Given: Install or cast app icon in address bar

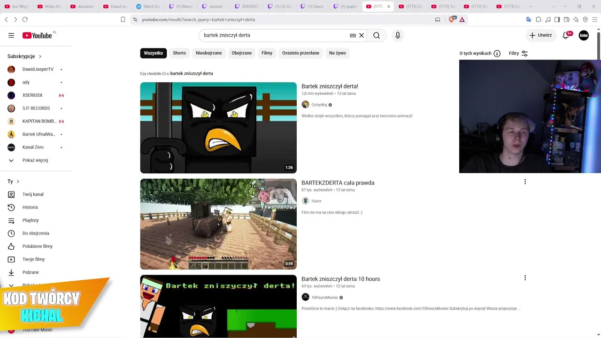Looking at the screenshot, I should click(438, 19).
